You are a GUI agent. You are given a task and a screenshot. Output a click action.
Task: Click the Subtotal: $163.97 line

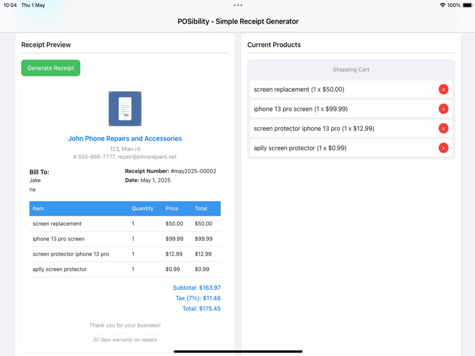(x=197, y=287)
